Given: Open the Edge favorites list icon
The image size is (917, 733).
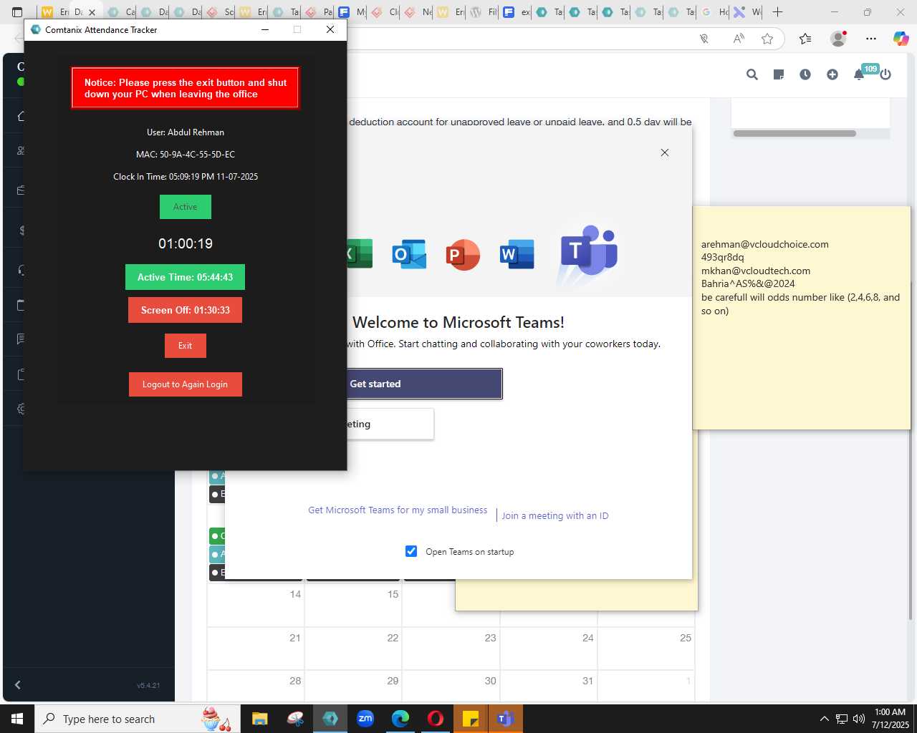Looking at the screenshot, I should pyautogui.click(x=805, y=39).
